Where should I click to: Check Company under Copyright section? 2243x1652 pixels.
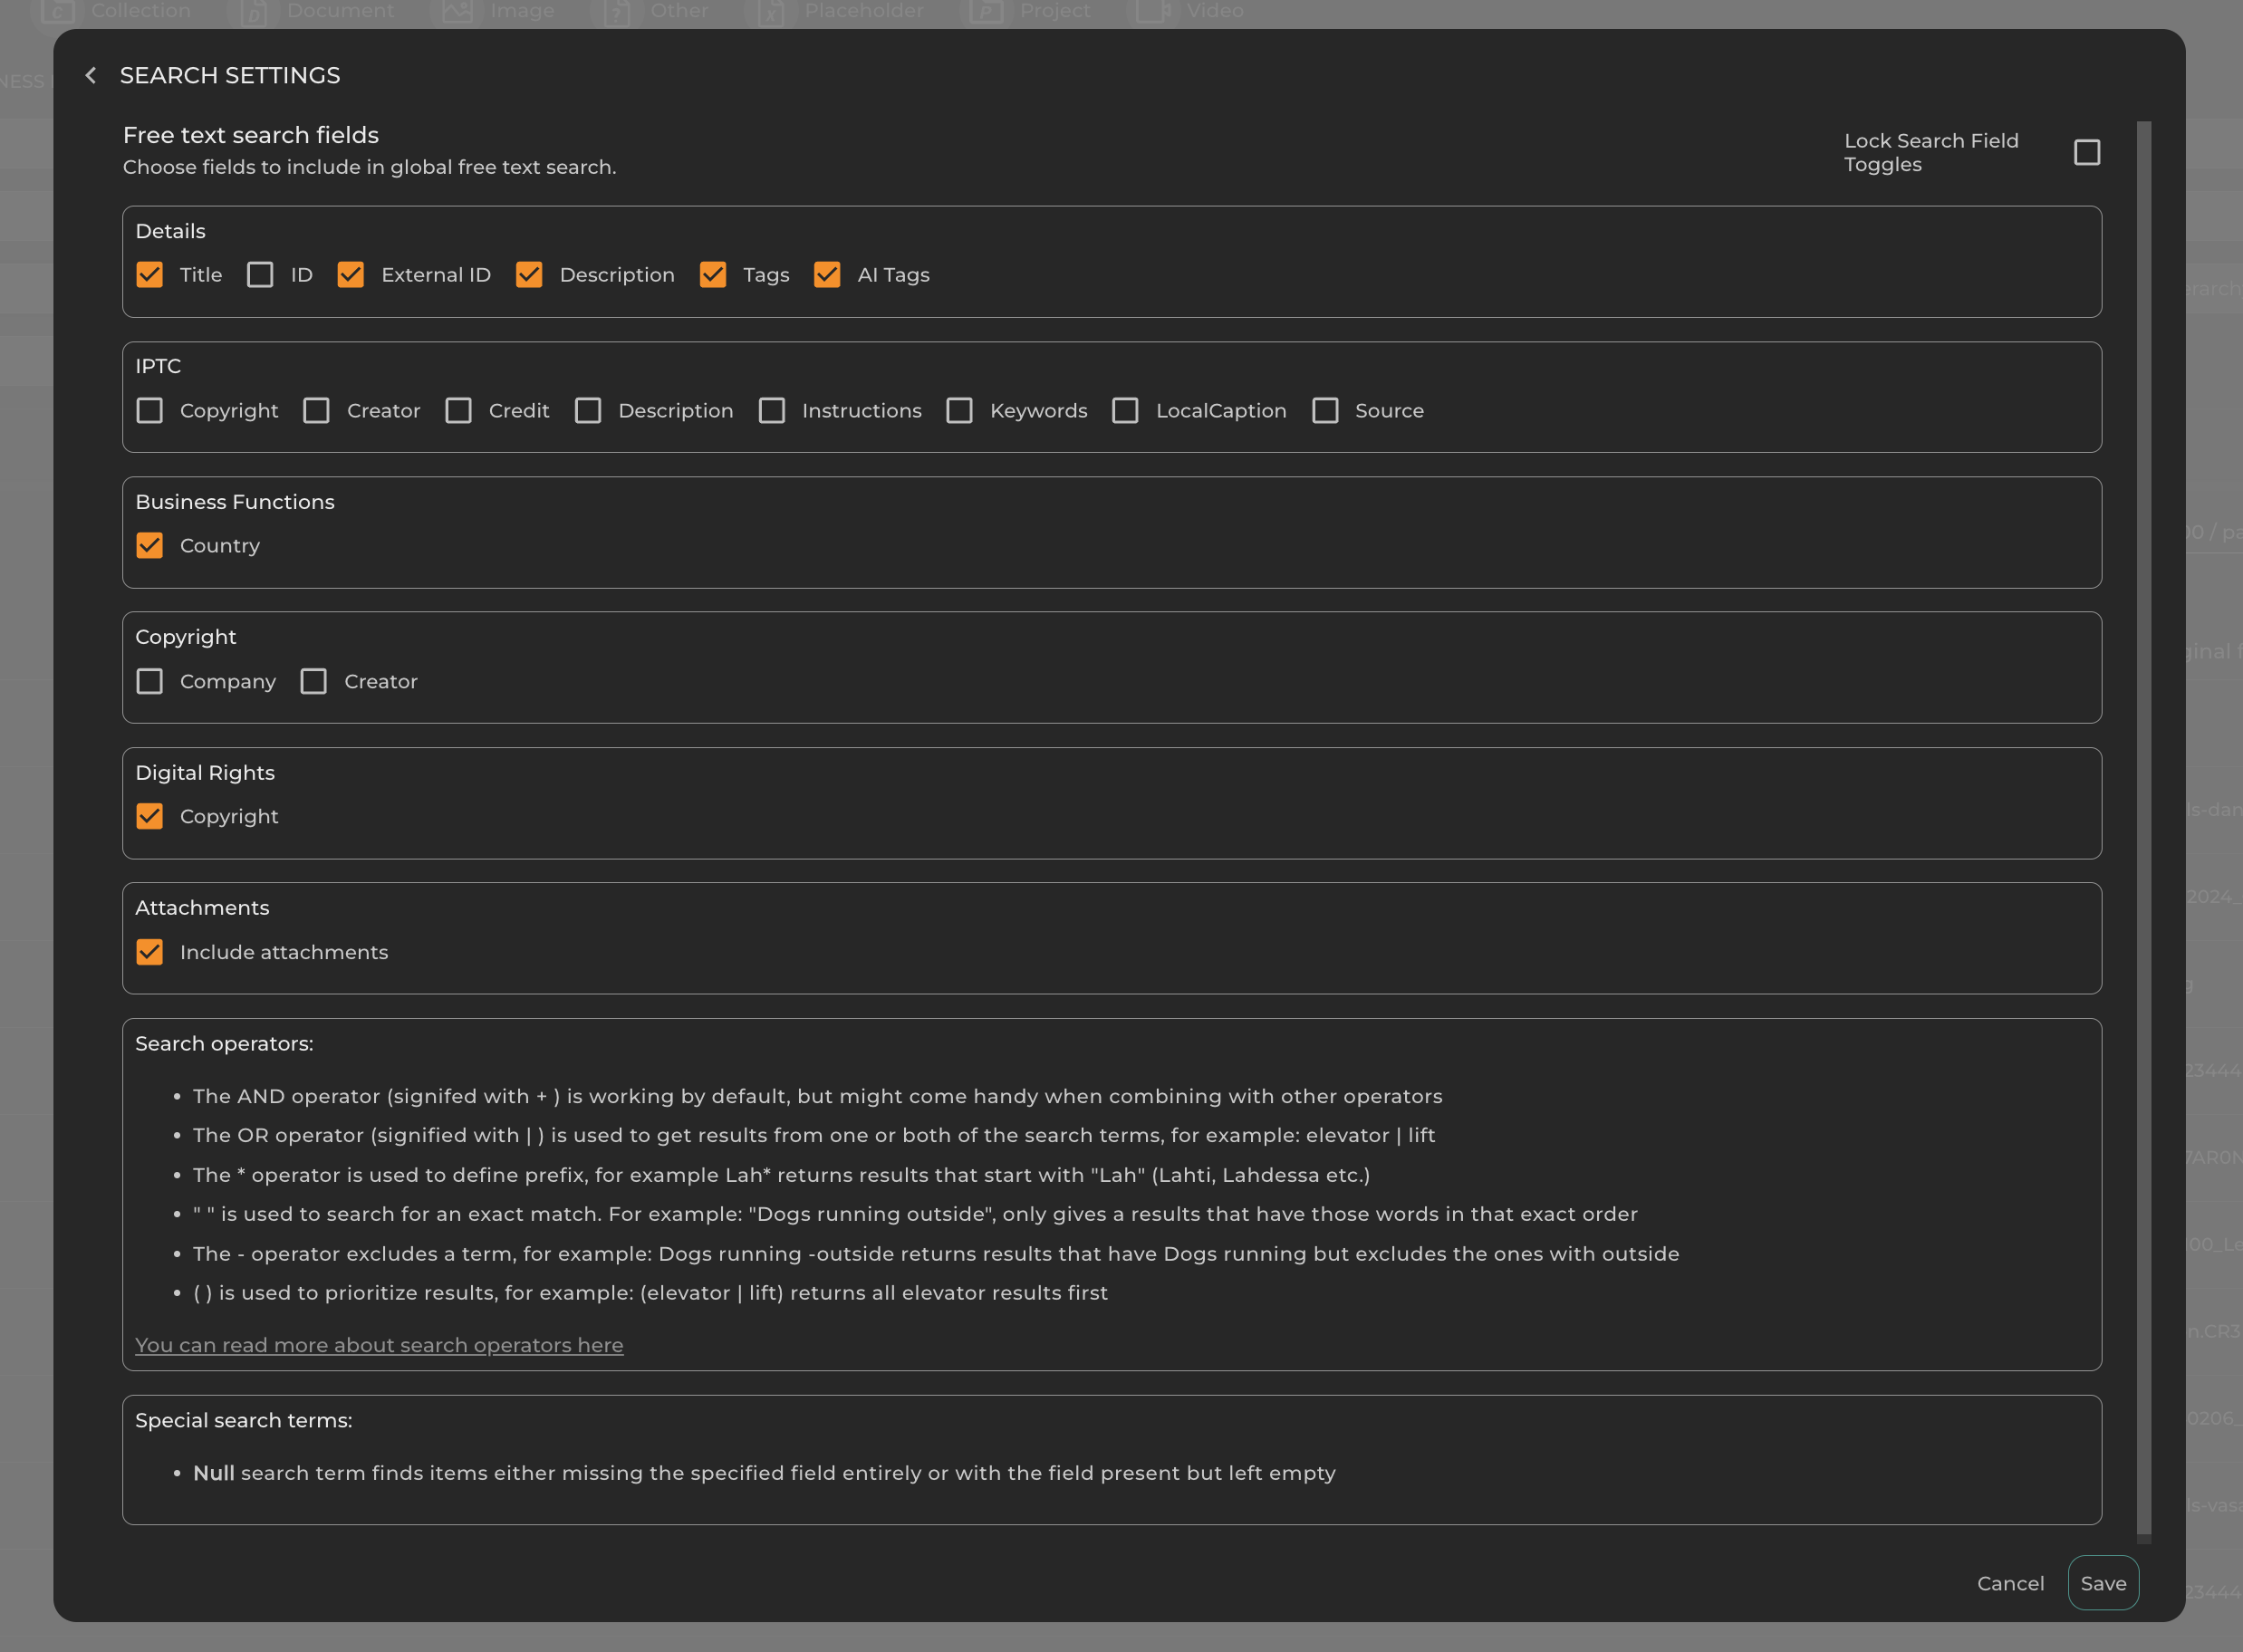149,681
